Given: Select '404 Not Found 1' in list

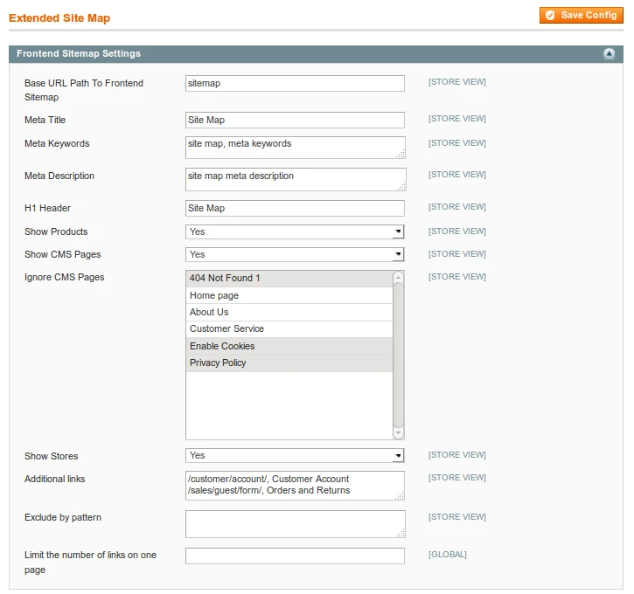Looking at the screenshot, I should coord(289,279).
